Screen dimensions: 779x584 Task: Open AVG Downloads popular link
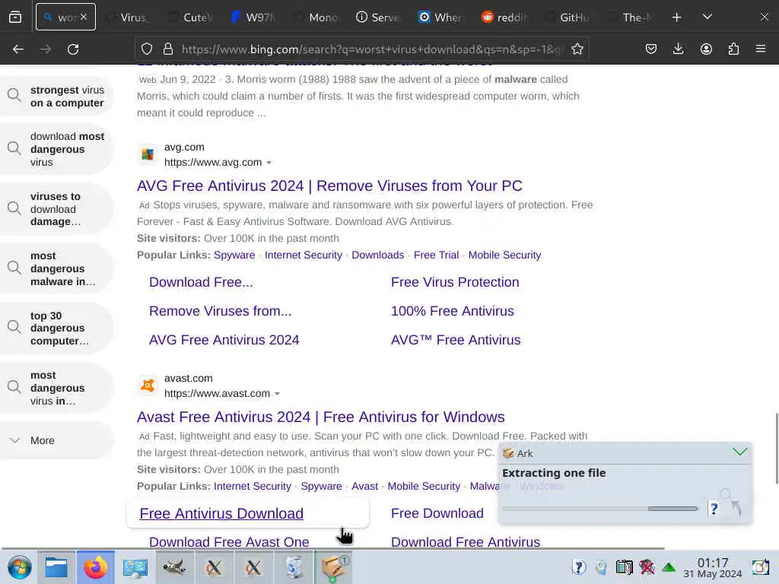[x=377, y=255]
